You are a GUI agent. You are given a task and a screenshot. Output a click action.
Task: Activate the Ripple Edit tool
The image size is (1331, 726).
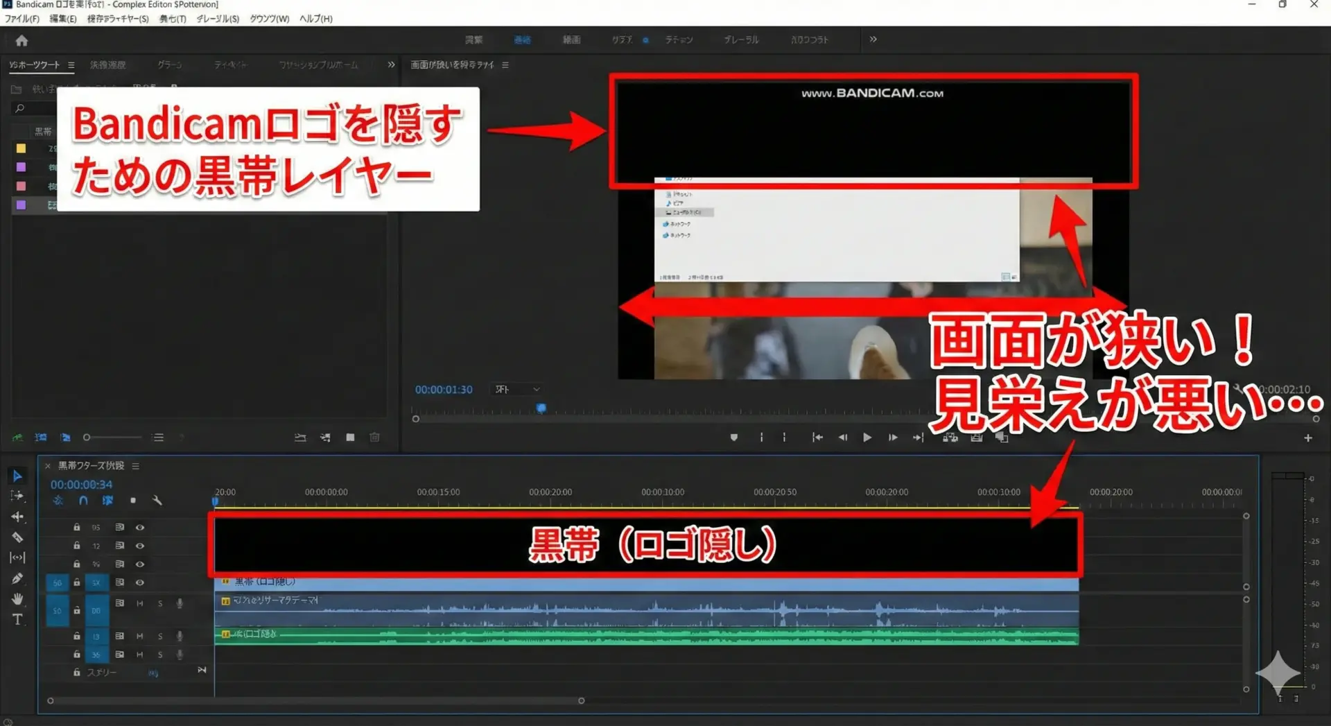(17, 517)
